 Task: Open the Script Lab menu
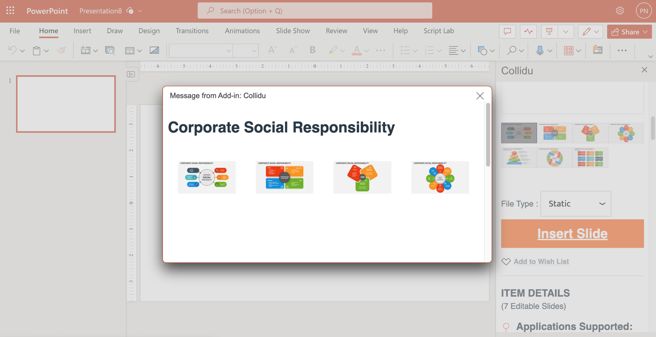click(x=439, y=31)
